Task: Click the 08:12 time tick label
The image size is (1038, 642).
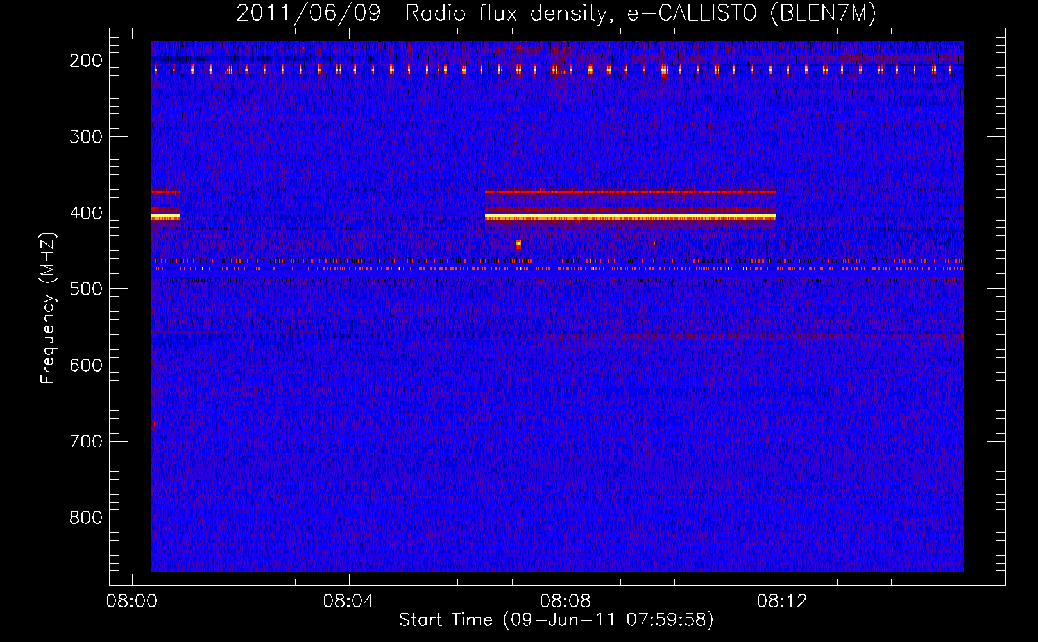Action: coord(782,602)
